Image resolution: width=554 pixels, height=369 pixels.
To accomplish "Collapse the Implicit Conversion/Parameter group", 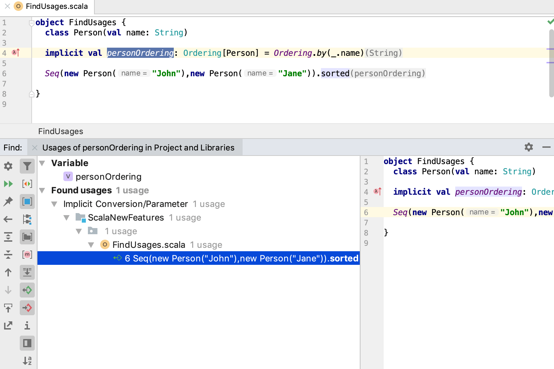I will coord(54,204).
